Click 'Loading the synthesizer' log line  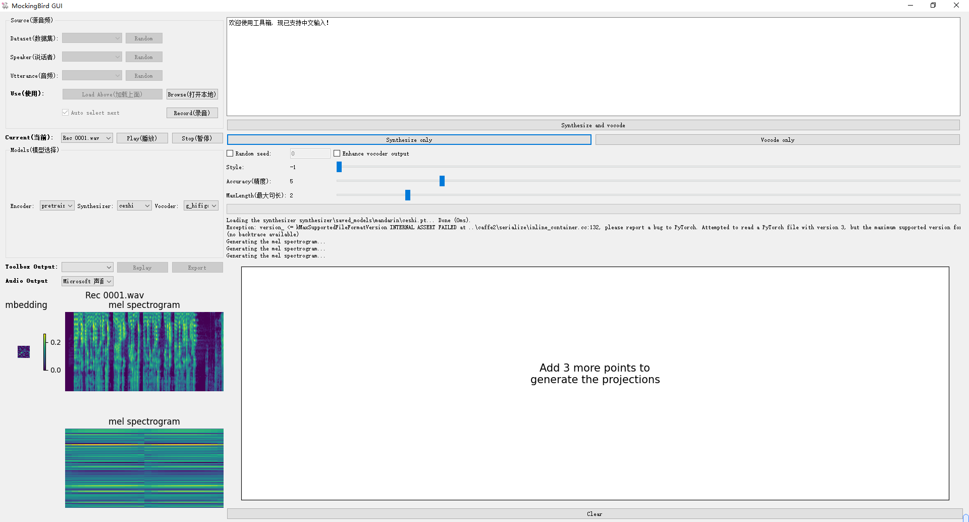click(348, 221)
